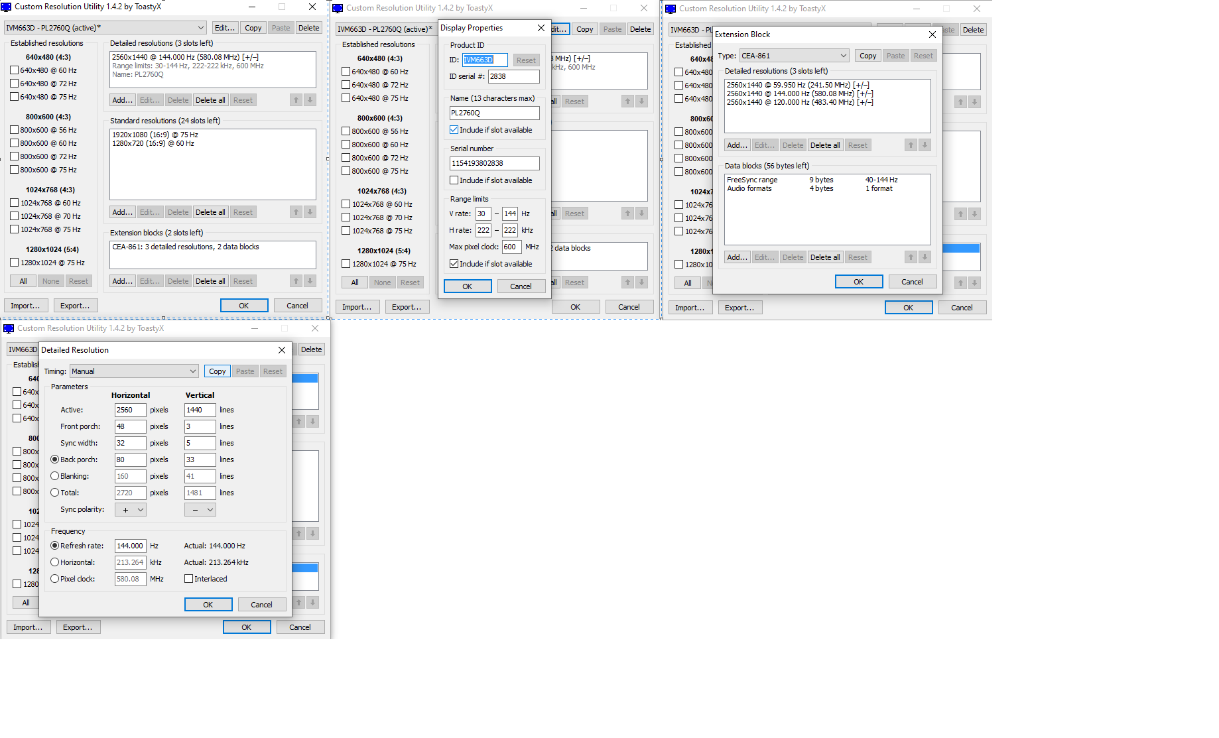
Task: Open the horizontal sync polarity dropdown
Action: (x=131, y=510)
